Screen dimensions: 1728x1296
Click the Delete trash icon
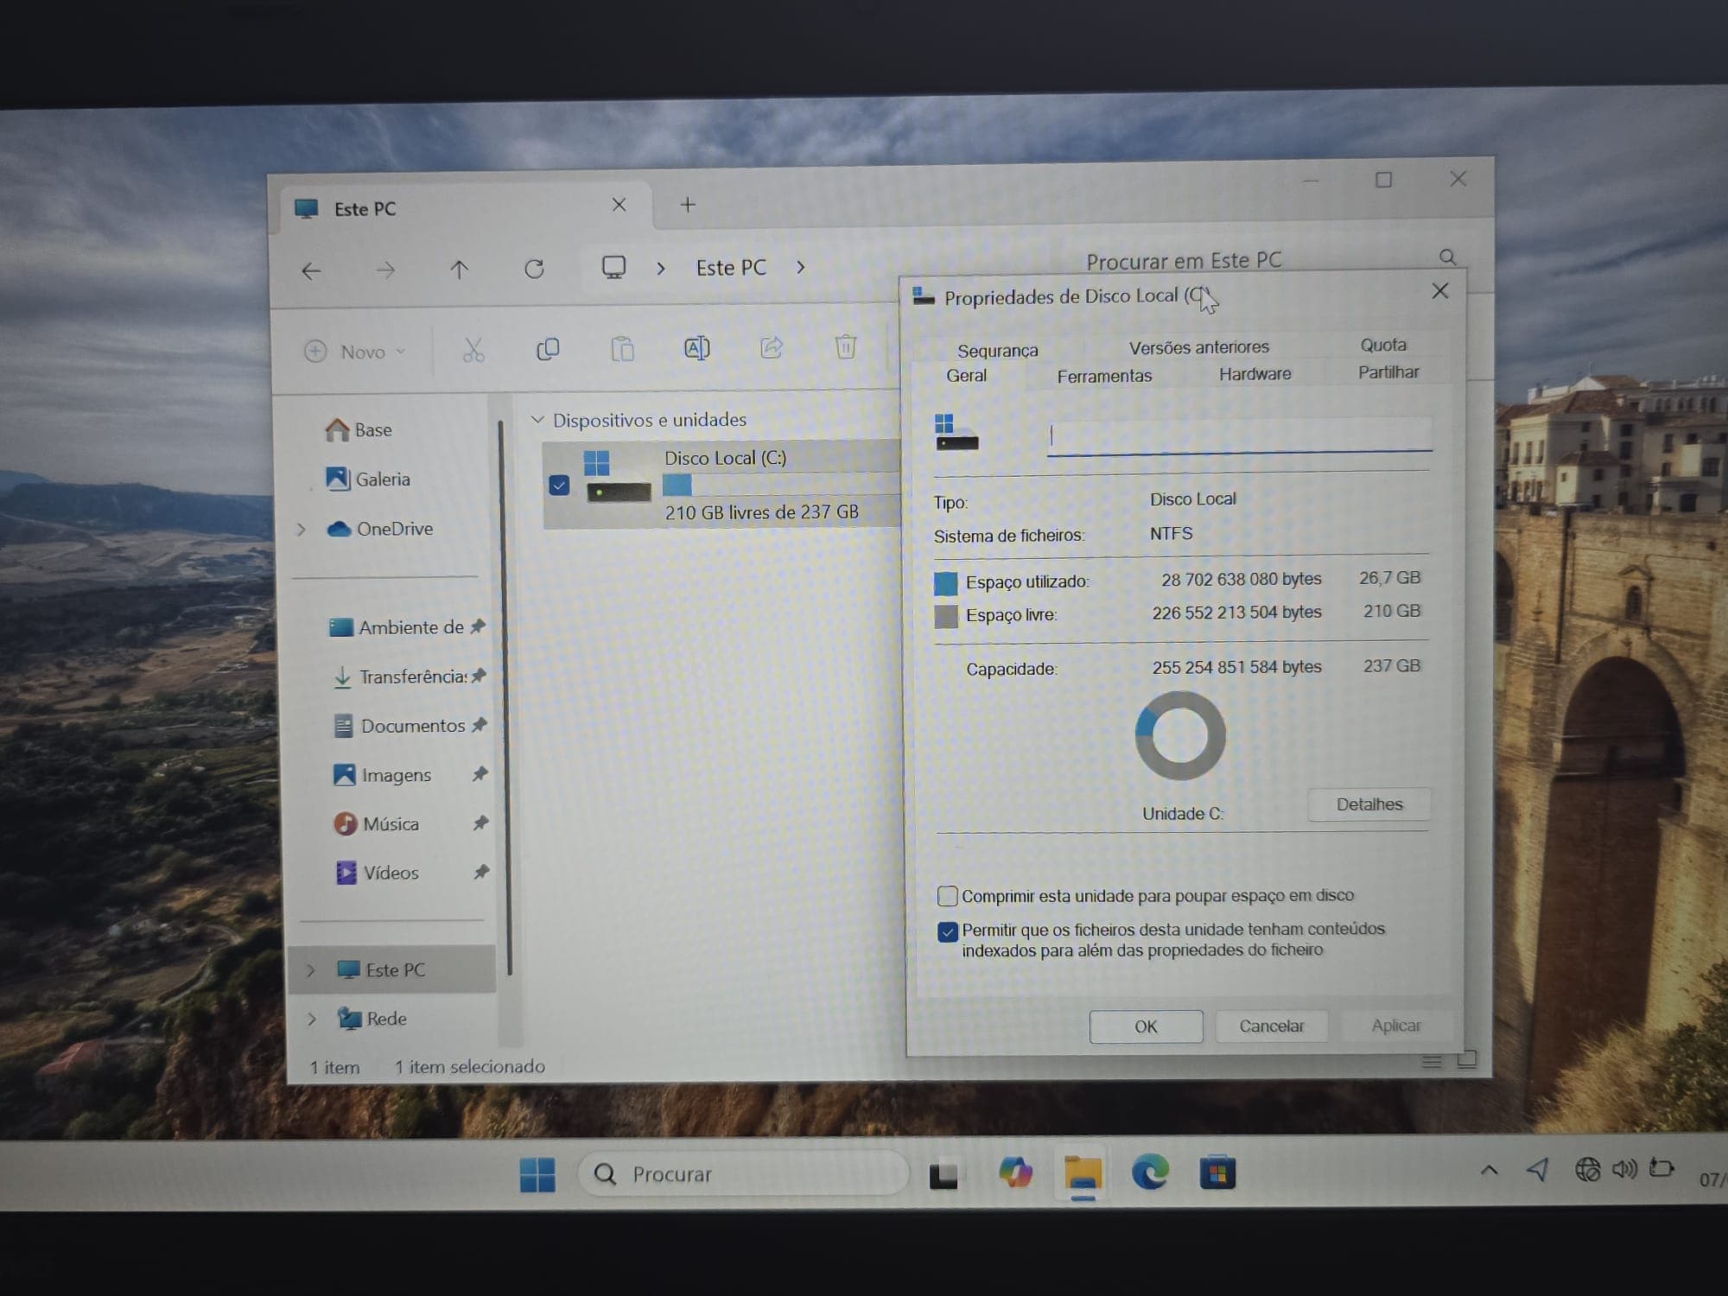click(x=845, y=346)
